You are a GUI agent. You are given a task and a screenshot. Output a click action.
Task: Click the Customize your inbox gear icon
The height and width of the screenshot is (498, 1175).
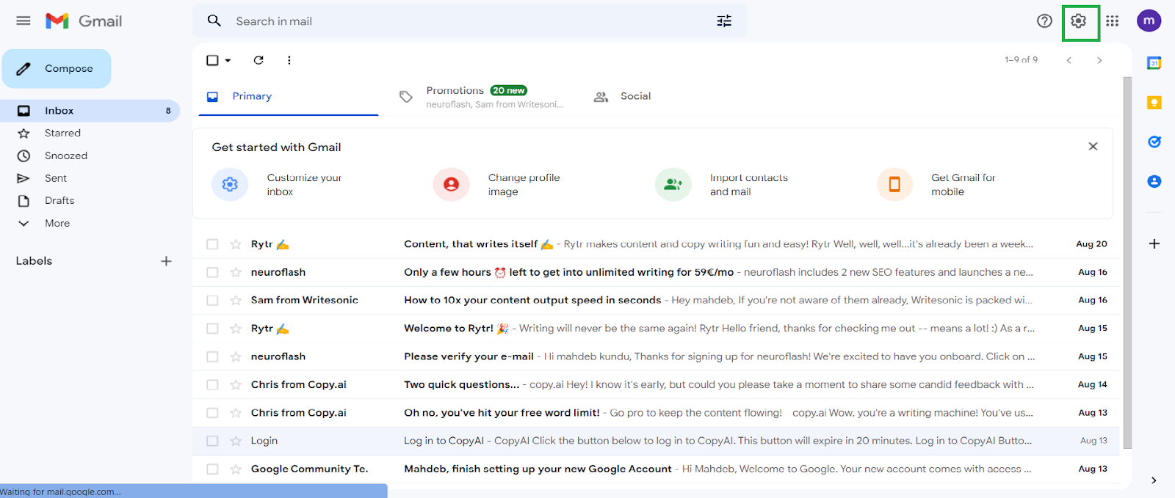[x=230, y=184]
